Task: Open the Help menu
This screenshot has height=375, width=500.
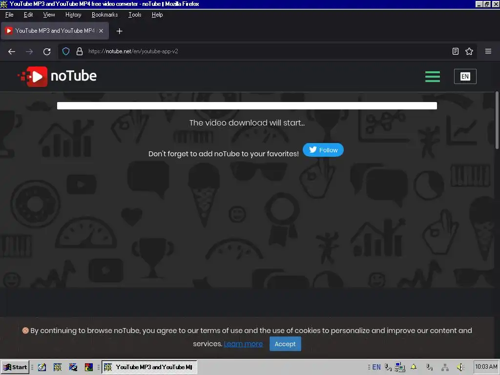Action: 157,15
